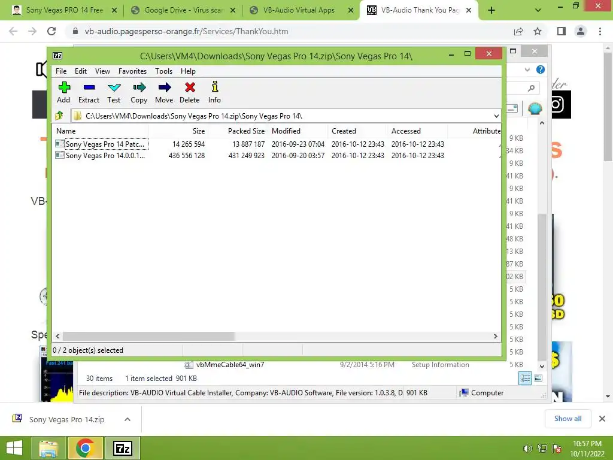Open the Action Center flag icon
This screenshot has height=460, width=613.
(556, 449)
